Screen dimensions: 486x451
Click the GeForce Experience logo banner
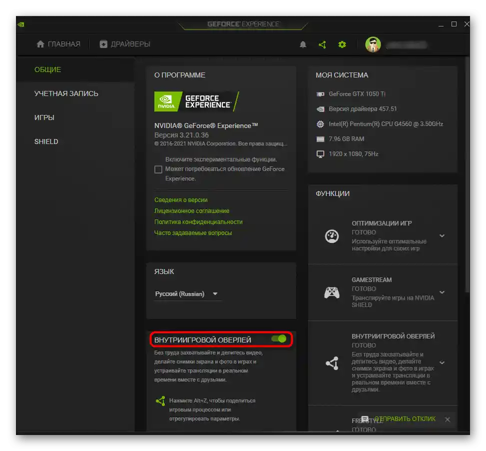click(x=197, y=101)
